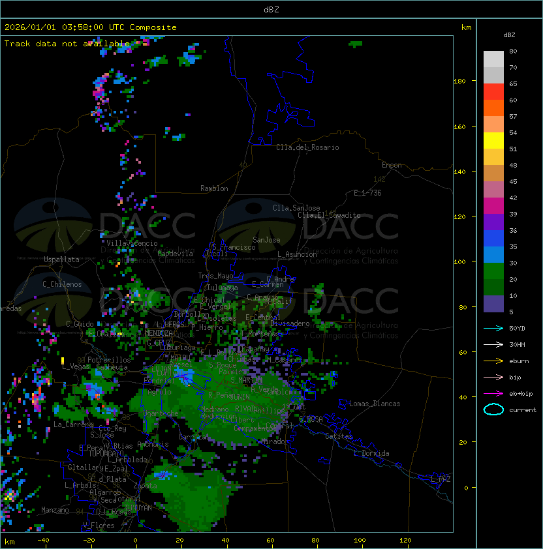Click the cyan 50YD arrow icon
Viewport: 543px width, 549px height.
493,329
